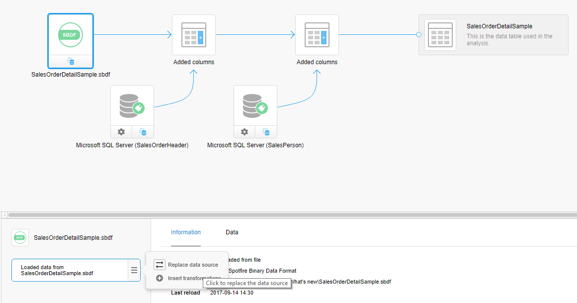
Task: Select SalesOrderHeader SQL Server database node
Action: point(132,106)
